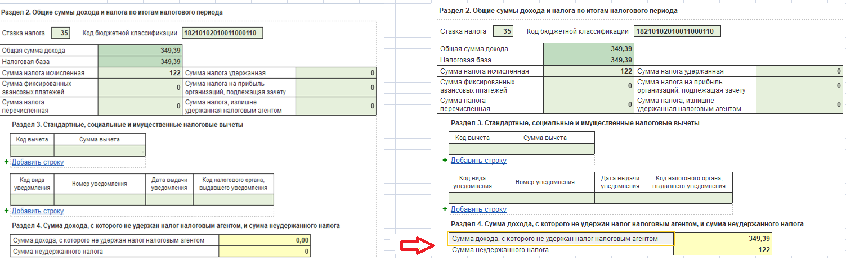Click 'Сумма налога удержанная' value in left form

[x=335, y=73]
